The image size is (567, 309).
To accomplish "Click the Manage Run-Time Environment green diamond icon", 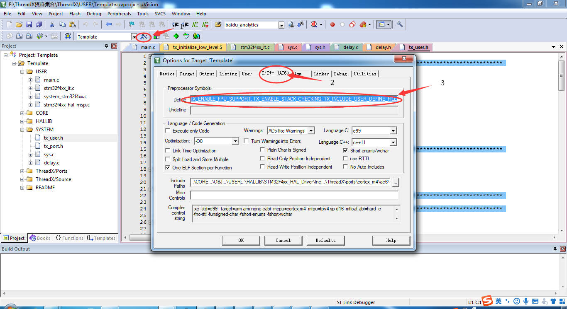I will 176,36.
